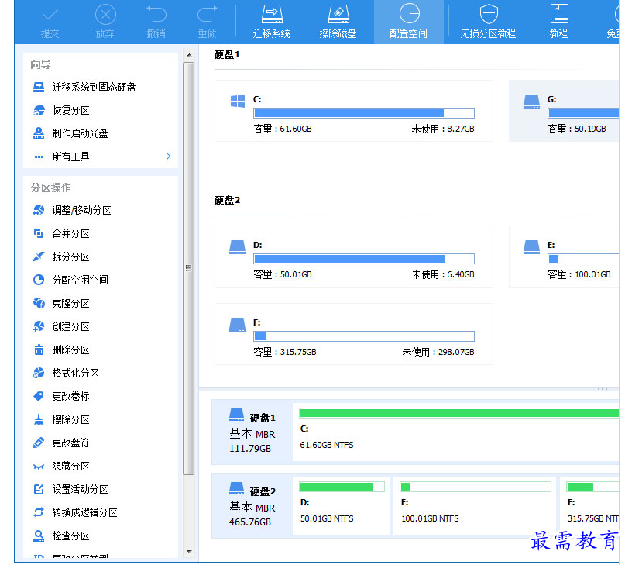The image size is (625, 565).
Task: Select the D: partition card
Action: pyautogui.click(x=354, y=257)
